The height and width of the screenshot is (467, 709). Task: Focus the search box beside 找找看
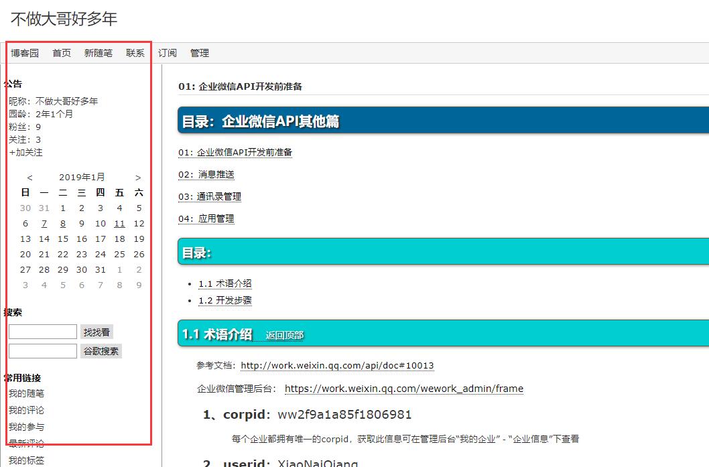pyautogui.click(x=43, y=332)
